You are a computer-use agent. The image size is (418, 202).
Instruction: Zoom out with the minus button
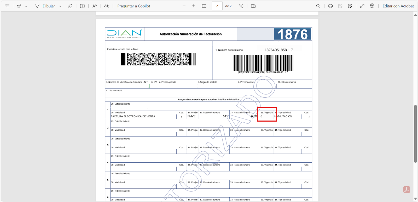coord(184,6)
